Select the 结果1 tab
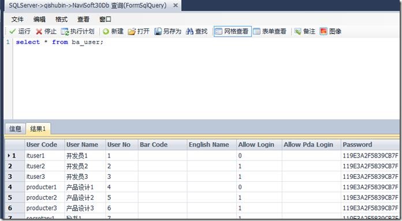This screenshot has width=402, height=221. point(38,129)
